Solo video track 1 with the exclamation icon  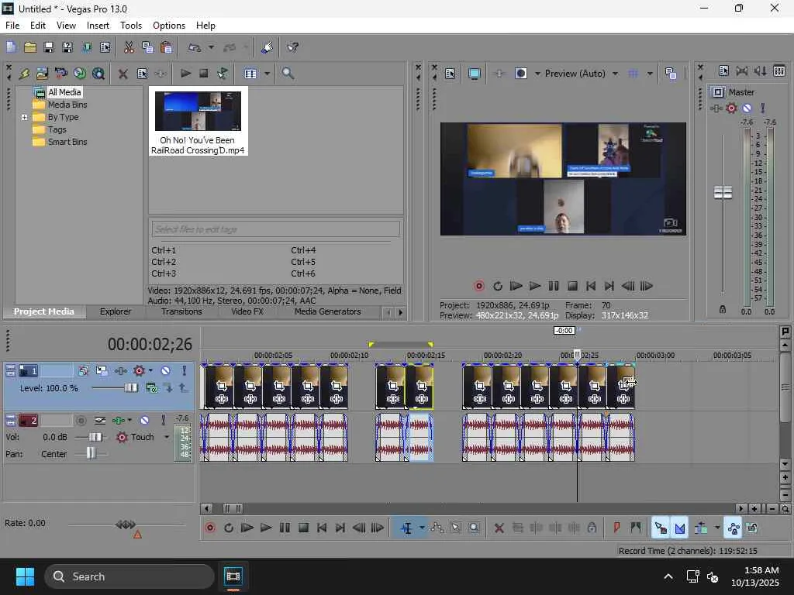pyautogui.click(x=185, y=371)
